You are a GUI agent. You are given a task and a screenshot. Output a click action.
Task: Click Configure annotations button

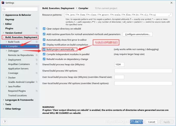[x=138, y=34]
